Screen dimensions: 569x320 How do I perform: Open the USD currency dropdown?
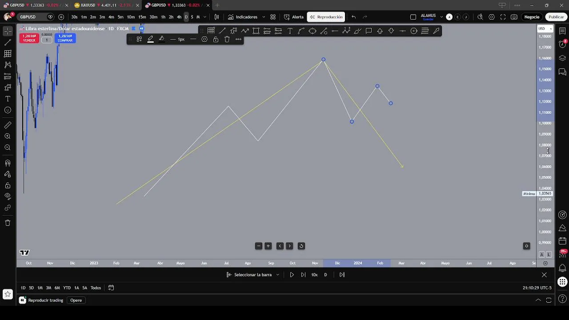point(545,28)
